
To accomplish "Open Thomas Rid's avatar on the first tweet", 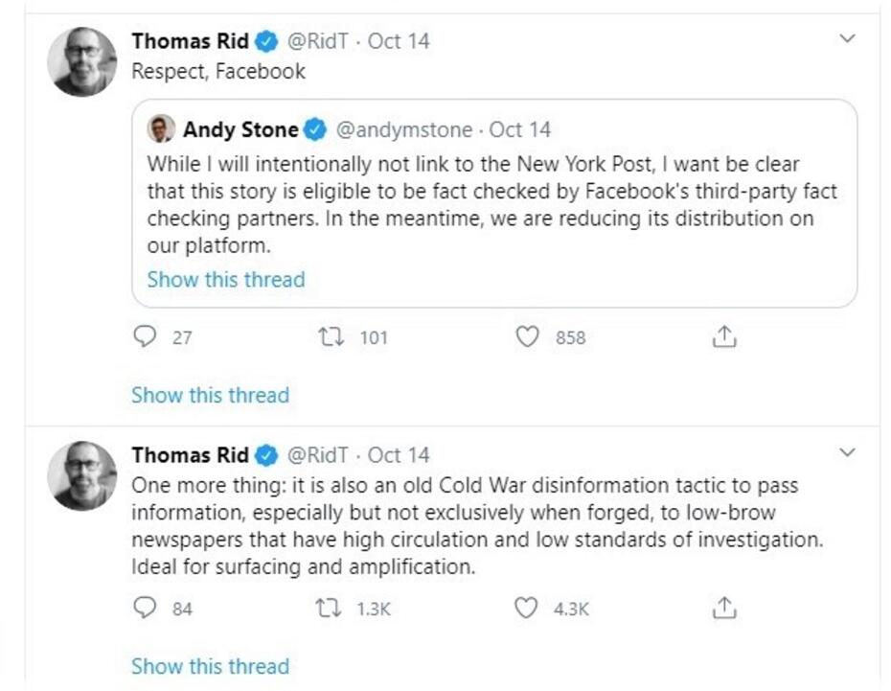I will click(82, 61).
